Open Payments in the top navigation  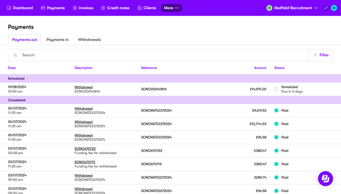53,8
